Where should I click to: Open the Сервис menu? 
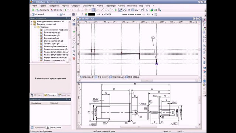pyautogui.click(x=121, y=6)
